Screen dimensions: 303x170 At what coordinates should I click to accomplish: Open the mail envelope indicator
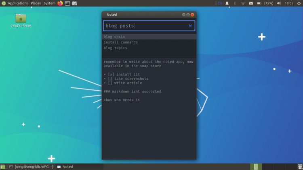click(251, 3)
